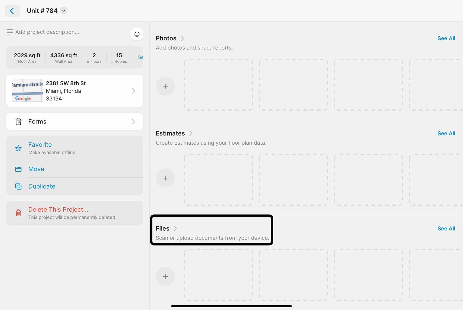Click the Move folder icon
This screenshot has height=310, width=463.
click(18, 169)
